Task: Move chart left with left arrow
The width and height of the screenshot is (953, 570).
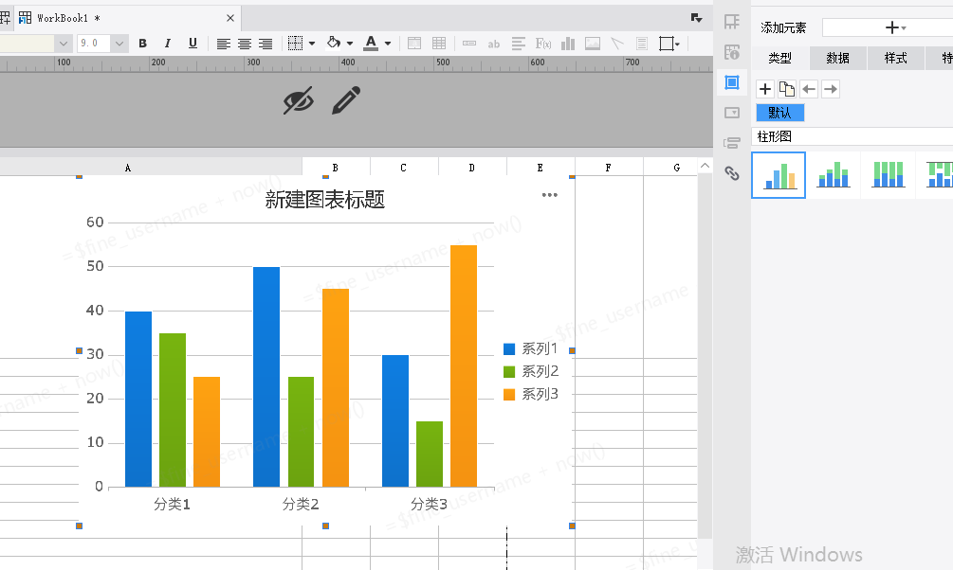Action: (809, 89)
